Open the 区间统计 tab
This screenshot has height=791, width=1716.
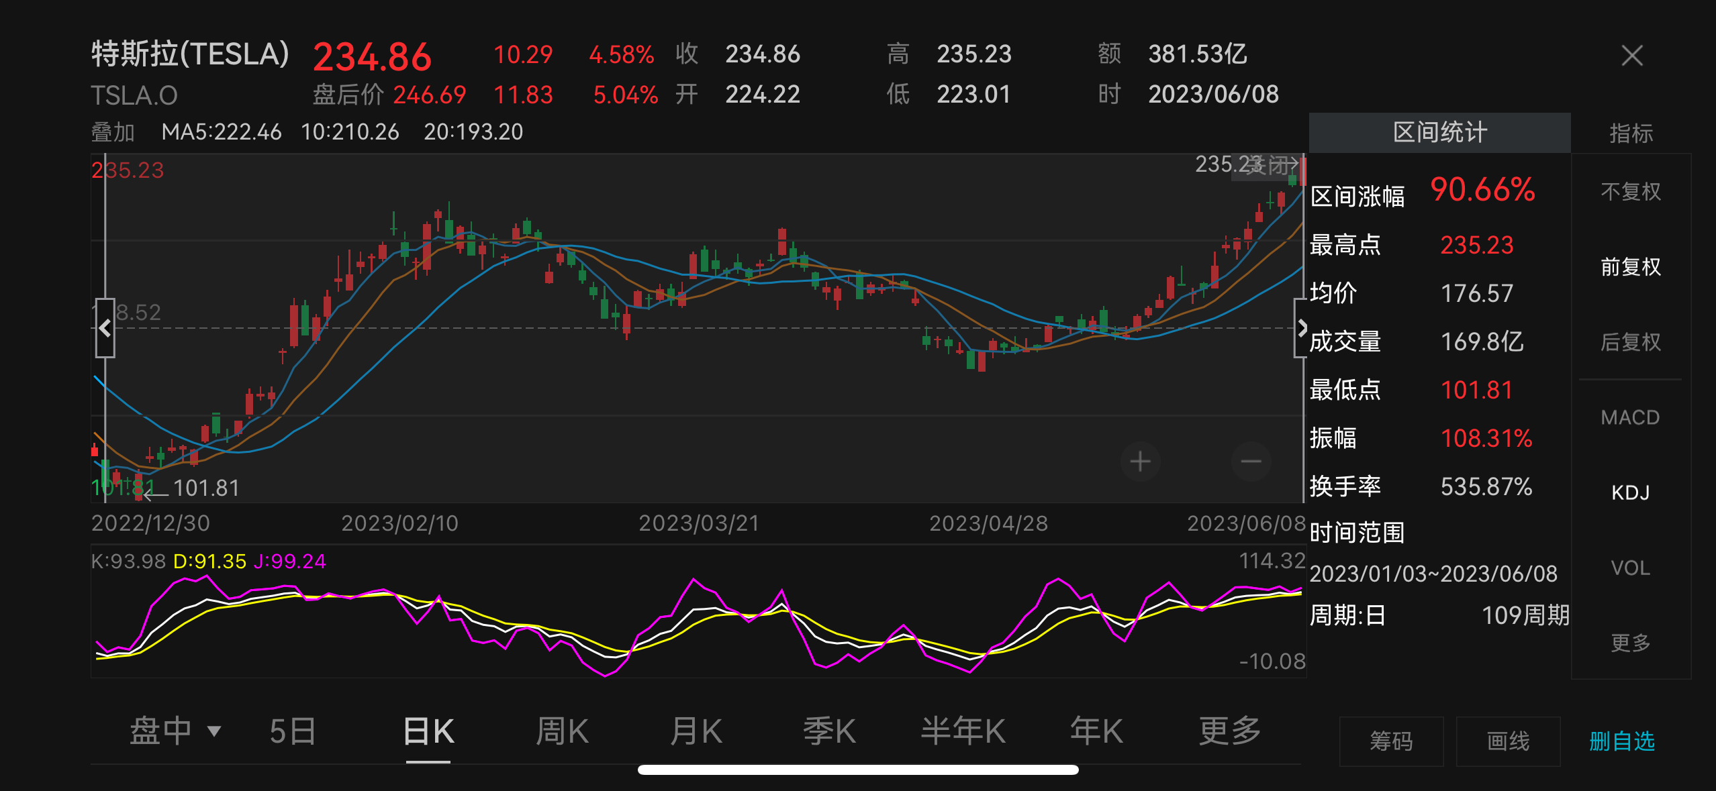pos(1439,133)
